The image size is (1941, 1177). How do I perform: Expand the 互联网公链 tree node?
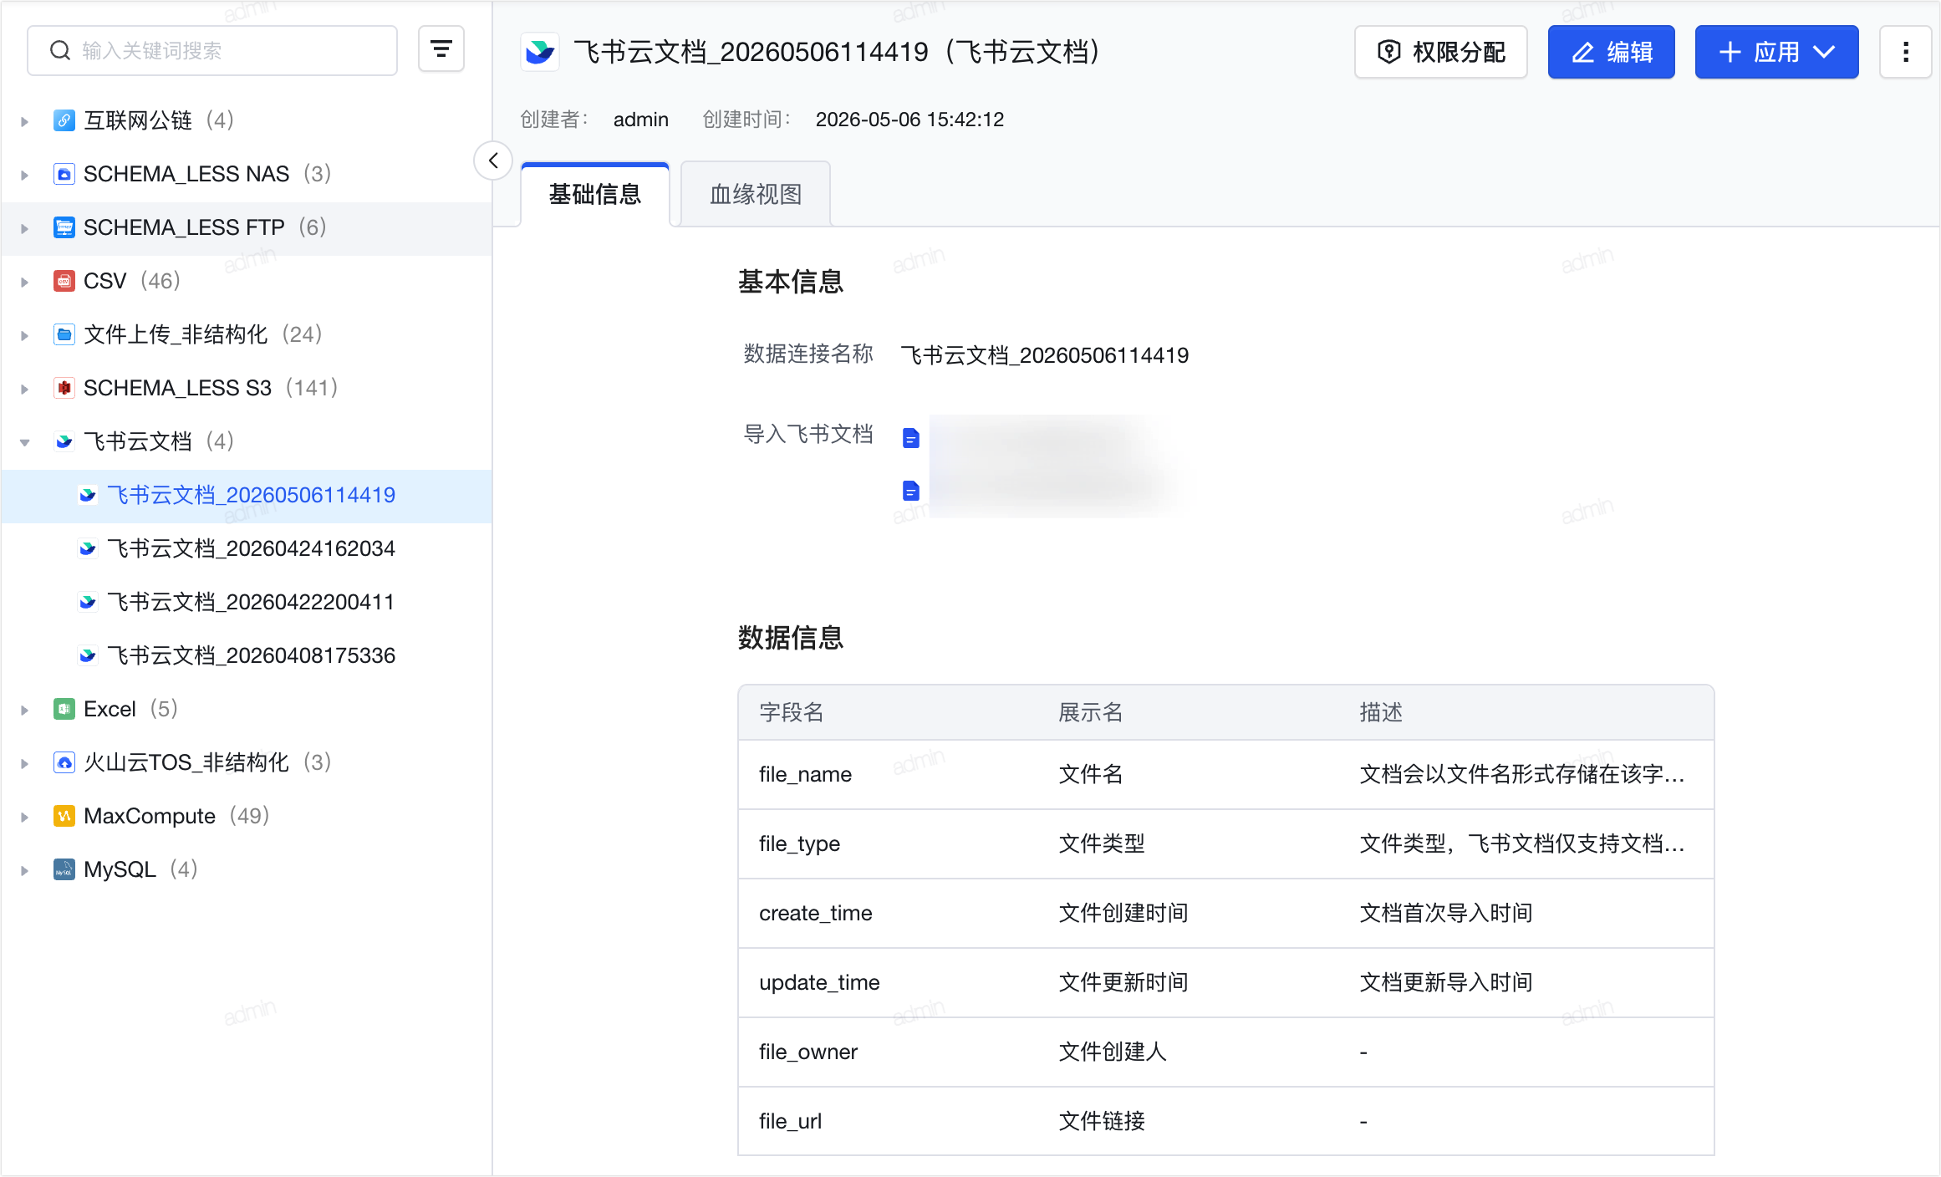click(x=25, y=121)
